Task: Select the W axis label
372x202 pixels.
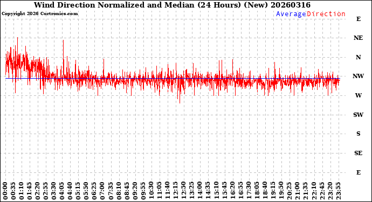Action: click(358, 95)
